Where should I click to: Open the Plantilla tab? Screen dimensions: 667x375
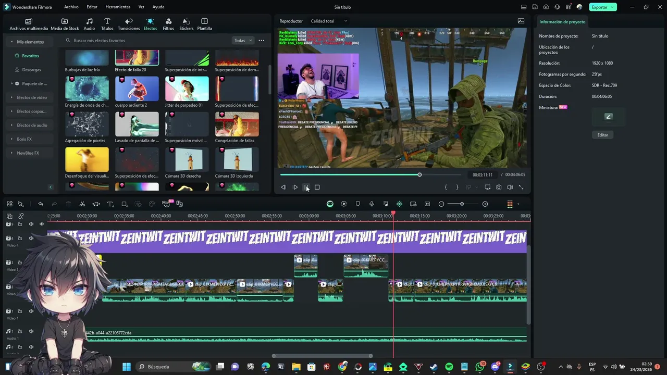click(x=204, y=24)
